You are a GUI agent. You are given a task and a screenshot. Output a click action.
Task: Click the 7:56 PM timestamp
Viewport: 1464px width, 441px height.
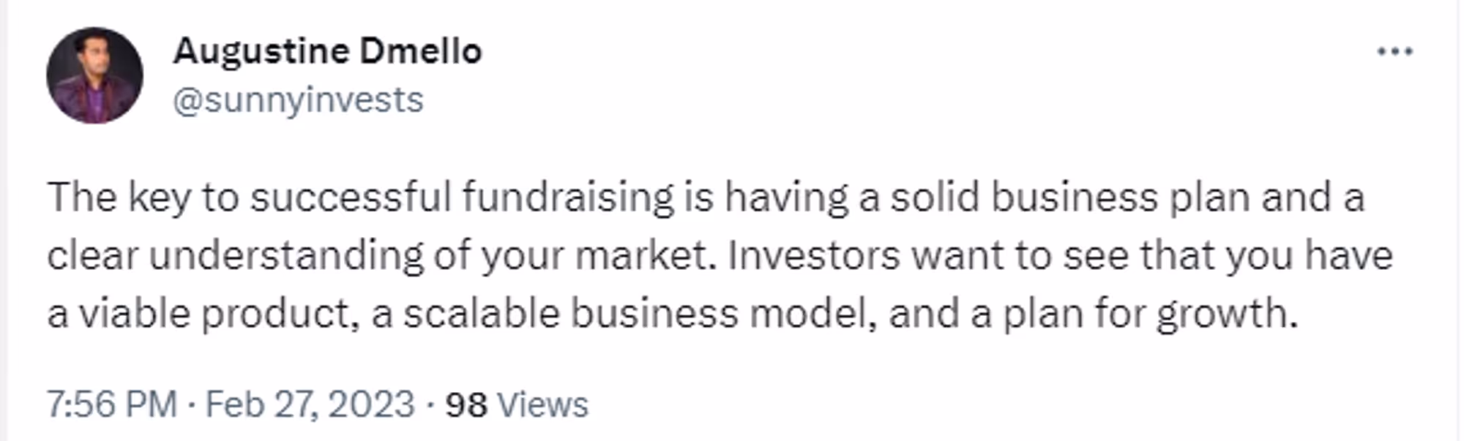(112, 404)
